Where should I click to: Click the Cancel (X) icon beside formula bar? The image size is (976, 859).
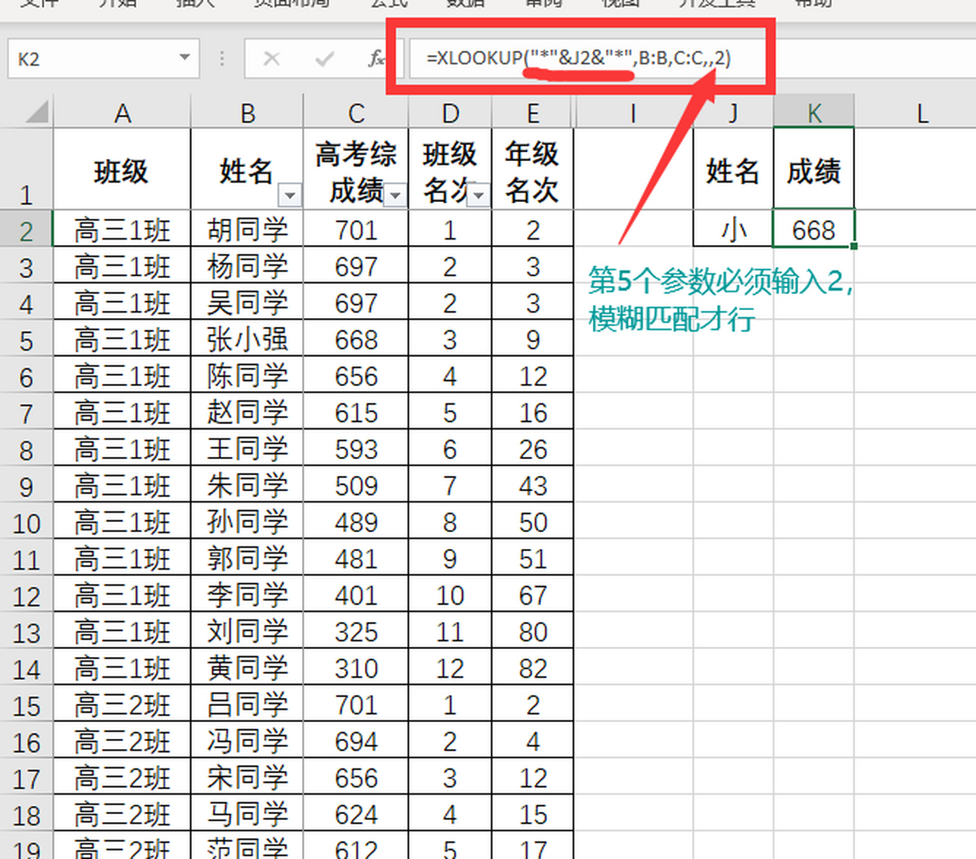click(272, 59)
